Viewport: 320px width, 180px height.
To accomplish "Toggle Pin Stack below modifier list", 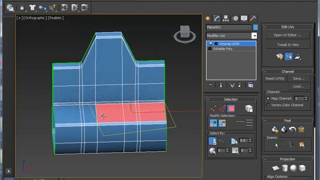I will click(210, 85).
